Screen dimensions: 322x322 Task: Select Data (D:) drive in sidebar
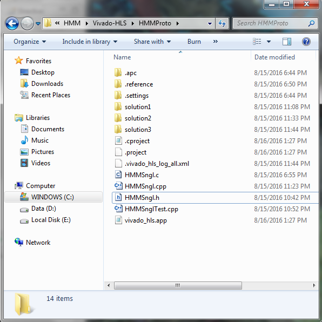click(44, 209)
